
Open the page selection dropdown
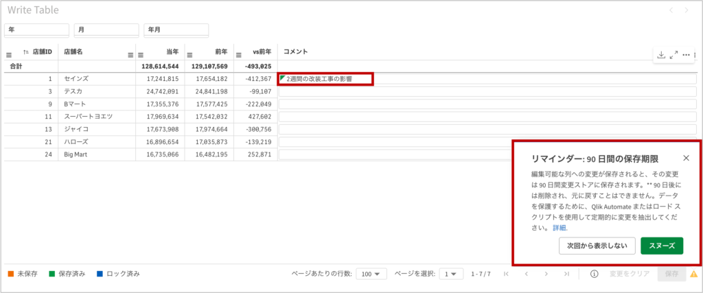tap(452, 274)
